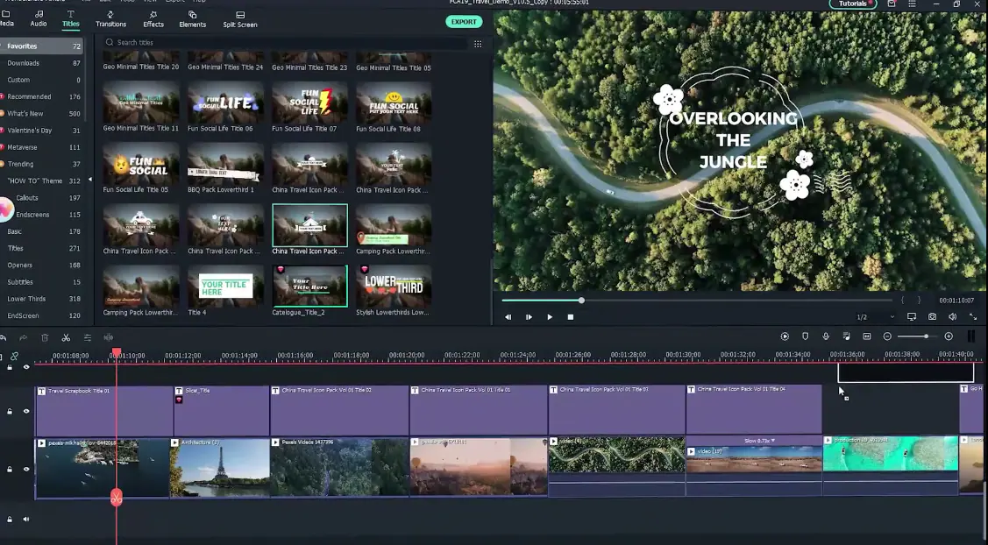
Task: Set mark-out point with the right brace
Action: [919, 301]
